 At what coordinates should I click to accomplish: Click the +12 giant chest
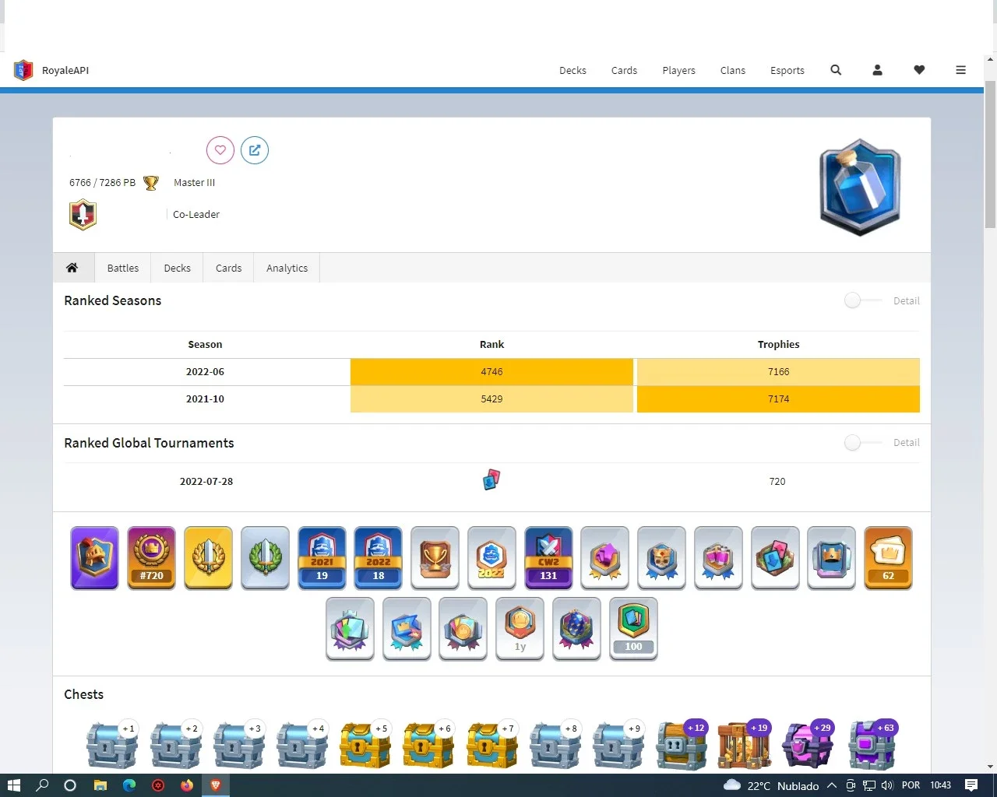point(681,745)
